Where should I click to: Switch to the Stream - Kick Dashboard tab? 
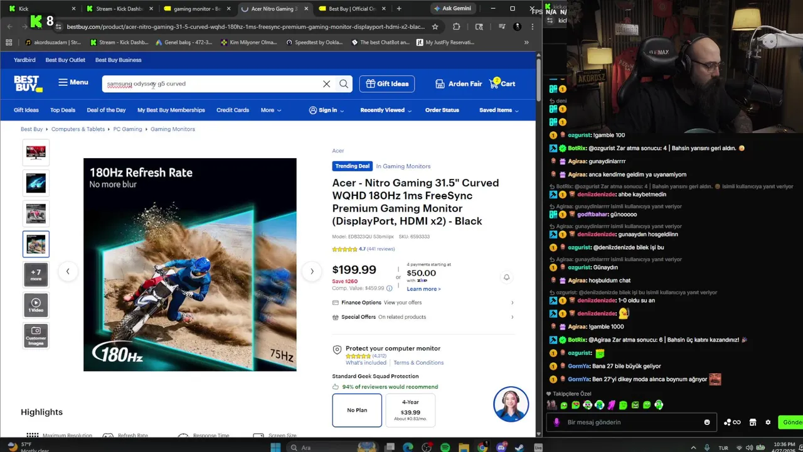pos(119,9)
